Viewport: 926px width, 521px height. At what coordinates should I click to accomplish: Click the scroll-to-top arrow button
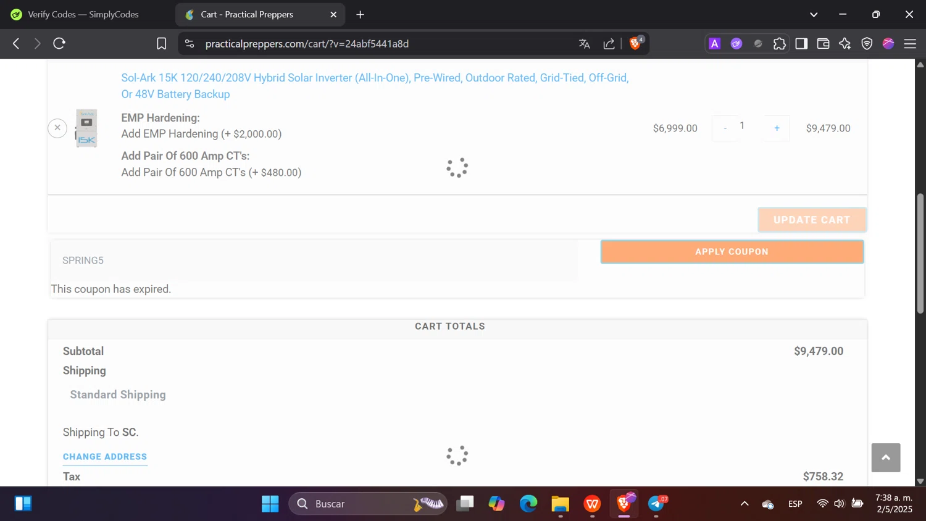(x=886, y=457)
